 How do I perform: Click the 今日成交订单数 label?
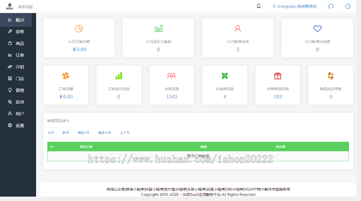[158, 42]
